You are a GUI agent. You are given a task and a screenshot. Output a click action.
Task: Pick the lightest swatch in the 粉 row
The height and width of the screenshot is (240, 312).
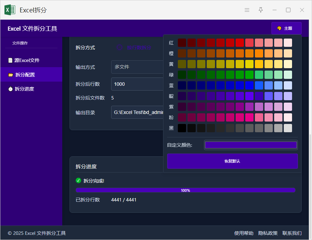288,117
